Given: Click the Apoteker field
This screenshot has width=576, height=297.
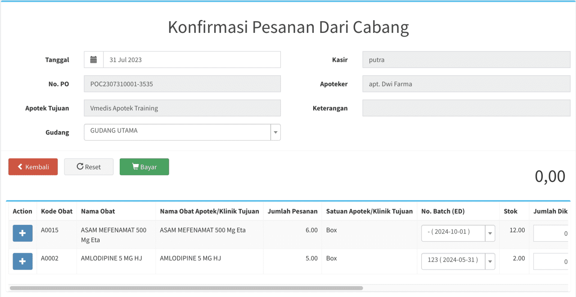Looking at the screenshot, I should (x=466, y=84).
